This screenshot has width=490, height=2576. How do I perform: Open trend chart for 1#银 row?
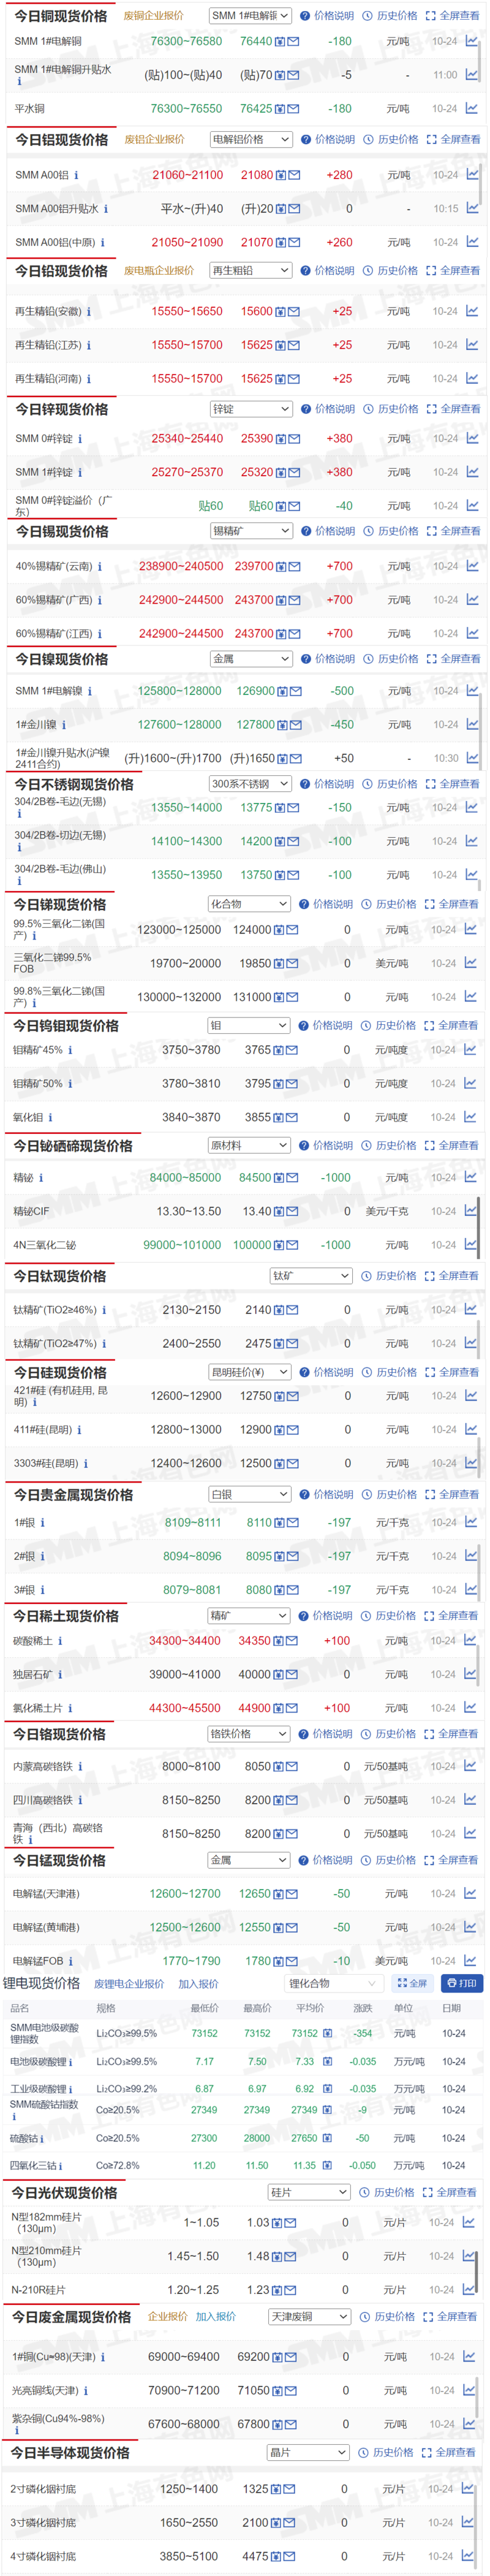pos(470,1522)
